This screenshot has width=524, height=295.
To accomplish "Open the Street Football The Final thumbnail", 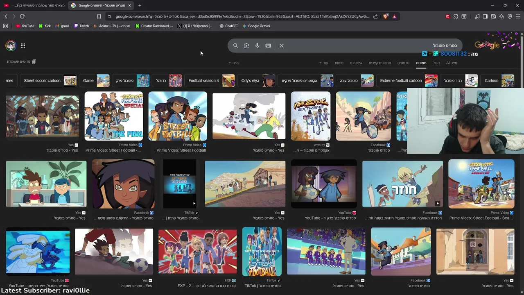I will pyautogui.click(x=114, y=116).
